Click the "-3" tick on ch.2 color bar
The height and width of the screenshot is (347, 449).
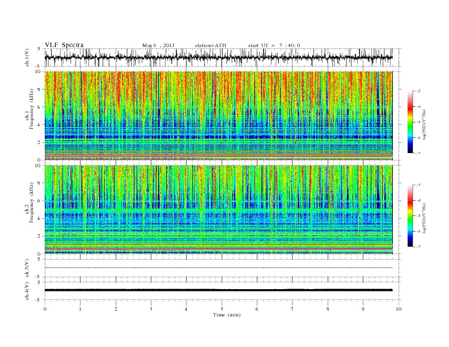[418, 185]
